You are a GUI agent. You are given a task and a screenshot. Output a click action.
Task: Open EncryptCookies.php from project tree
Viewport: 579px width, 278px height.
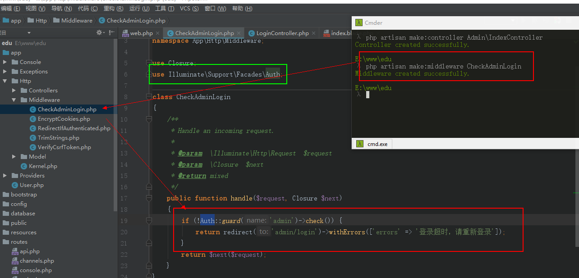tap(64, 119)
